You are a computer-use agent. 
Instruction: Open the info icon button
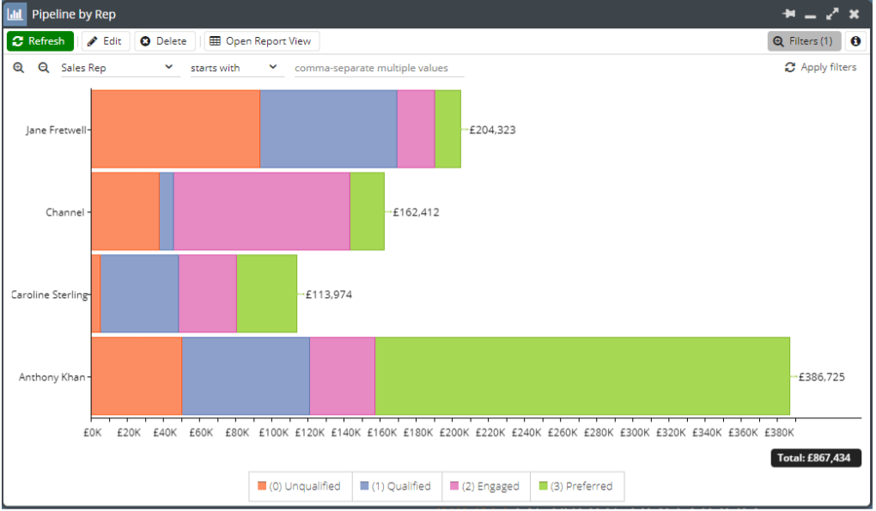click(855, 41)
